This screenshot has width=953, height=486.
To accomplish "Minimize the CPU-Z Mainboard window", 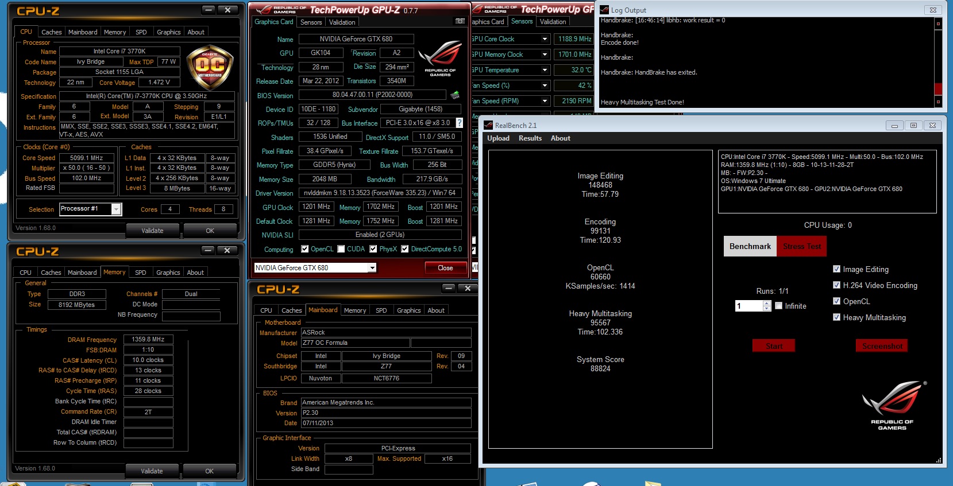I will 449,288.
